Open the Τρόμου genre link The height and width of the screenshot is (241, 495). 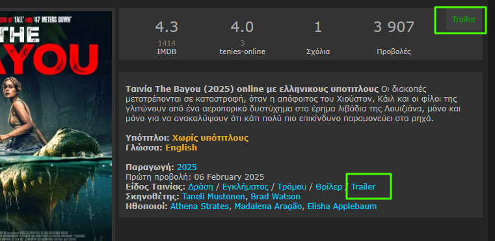coord(291,187)
